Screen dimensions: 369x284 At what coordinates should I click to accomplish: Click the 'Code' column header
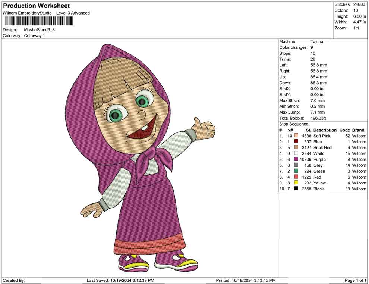tap(344, 130)
